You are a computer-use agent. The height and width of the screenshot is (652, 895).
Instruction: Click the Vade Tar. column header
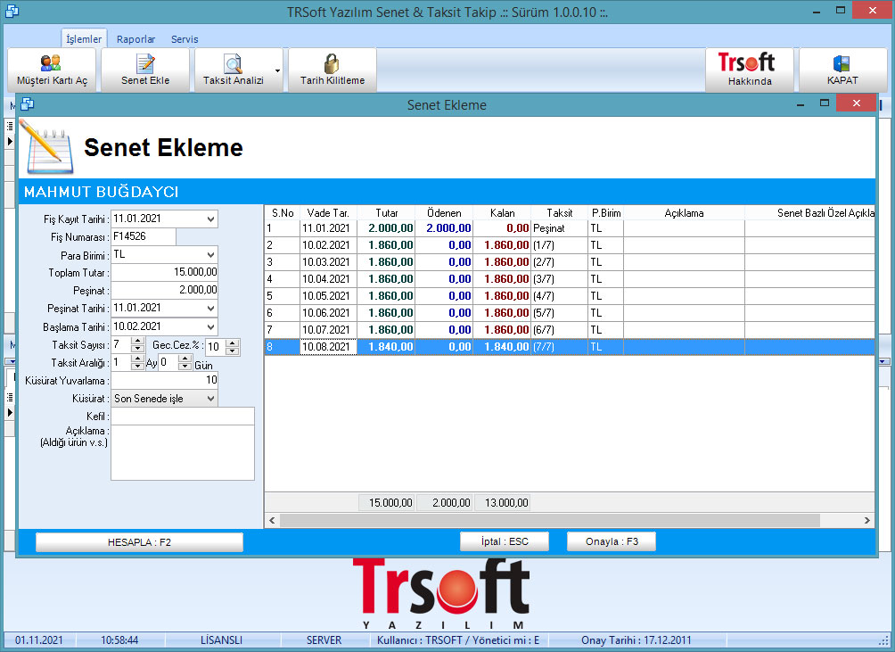coord(328,213)
